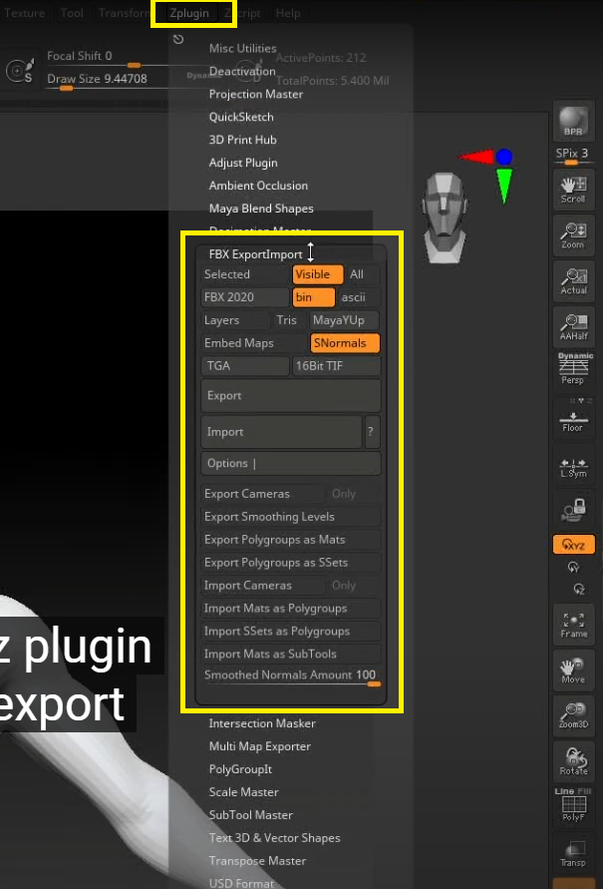Adjust Smoothed Normals Amount slider
603x889 pixels.
tap(290, 675)
